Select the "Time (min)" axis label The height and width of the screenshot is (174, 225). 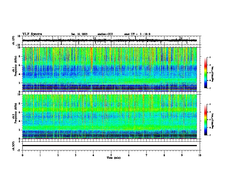[114, 158]
